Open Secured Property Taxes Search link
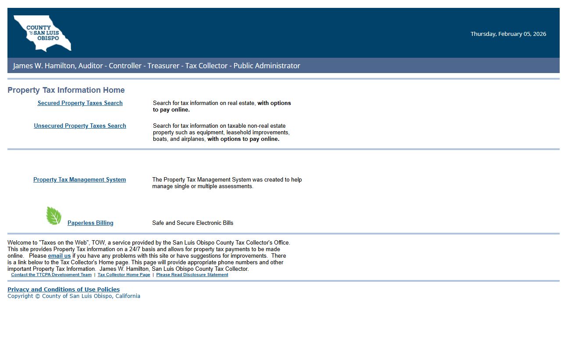561x350 pixels. 80,103
